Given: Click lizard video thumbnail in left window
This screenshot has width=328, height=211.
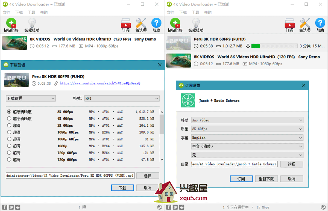Looking at the screenshot, I should (x=14, y=43).
